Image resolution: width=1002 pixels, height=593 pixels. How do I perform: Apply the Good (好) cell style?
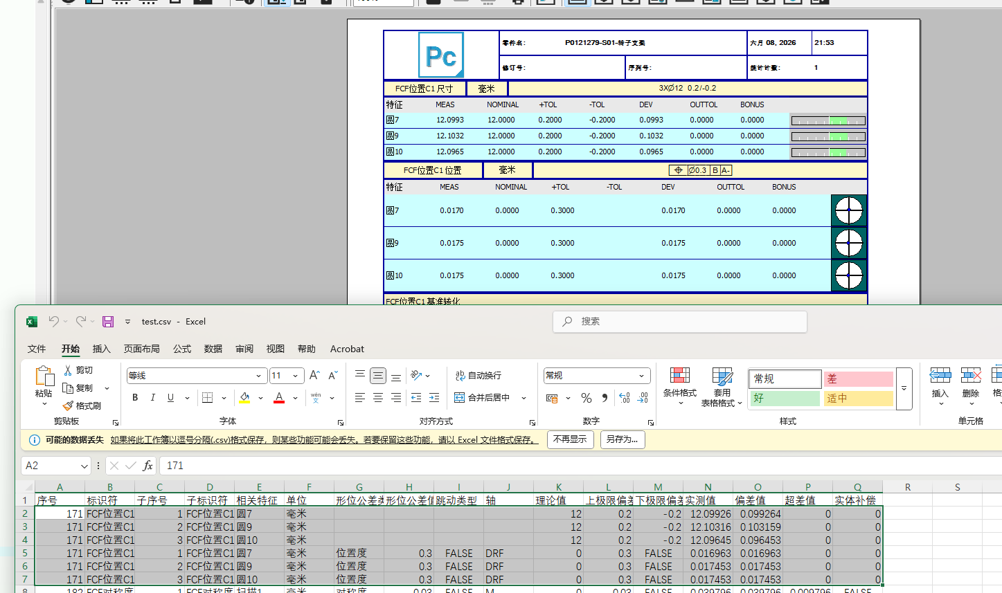click(x=785, y=399)
